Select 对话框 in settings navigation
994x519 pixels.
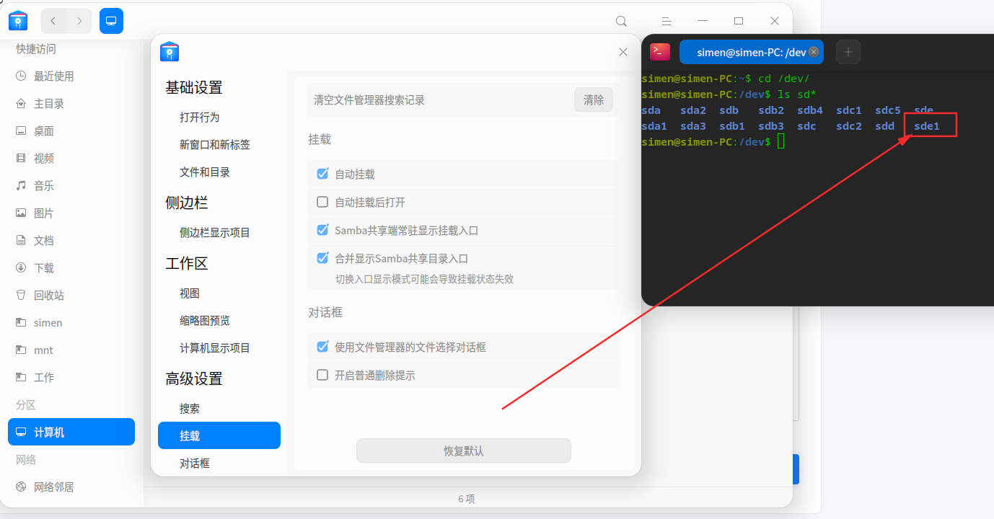click(219, 463)
